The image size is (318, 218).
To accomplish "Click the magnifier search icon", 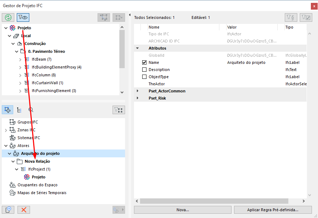I will click(x=31, y=110).
